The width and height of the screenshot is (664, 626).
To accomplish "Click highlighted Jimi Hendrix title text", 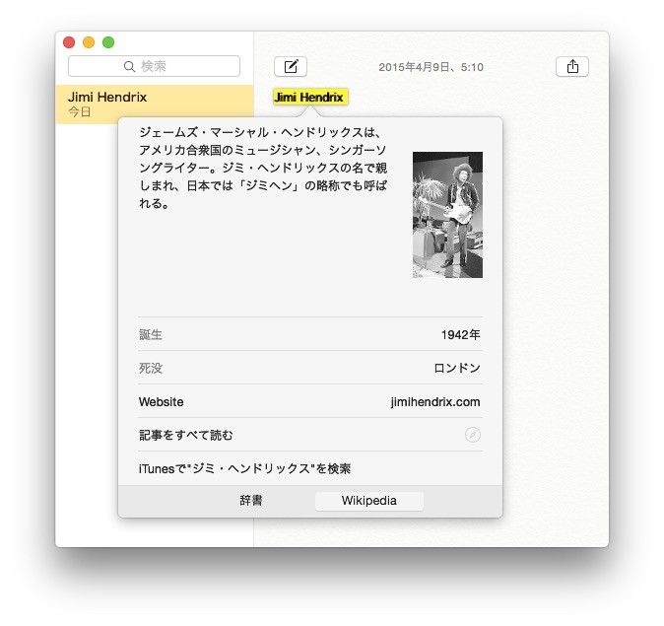I will 310,97.
